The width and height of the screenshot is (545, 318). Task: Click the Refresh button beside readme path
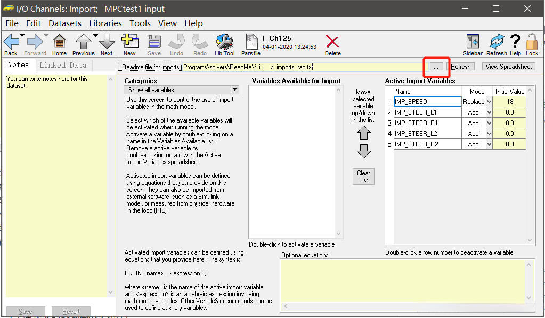(460, 67)
